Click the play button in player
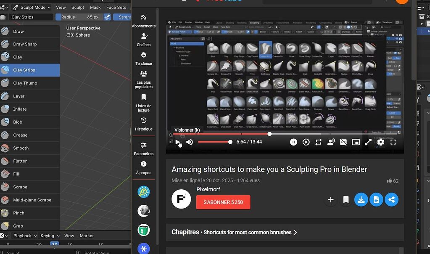The image size is (430, 254). click(x=177, y=142)
